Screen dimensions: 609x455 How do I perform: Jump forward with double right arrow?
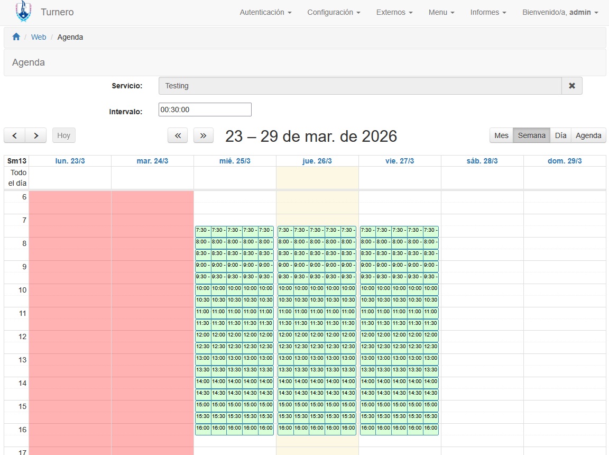(x=204, y=135)
